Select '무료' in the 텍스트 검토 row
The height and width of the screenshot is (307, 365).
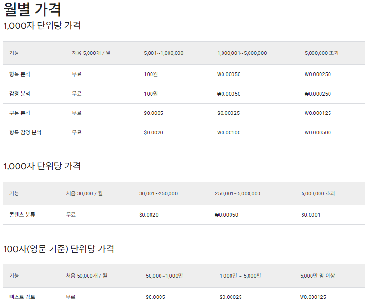[71, 297]
